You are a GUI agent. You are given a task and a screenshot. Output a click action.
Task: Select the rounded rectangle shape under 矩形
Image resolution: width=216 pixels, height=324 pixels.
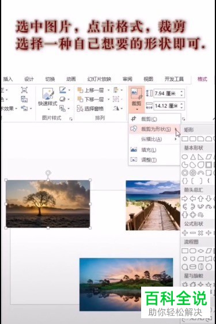pyautogui.click(x=192, y=139)
